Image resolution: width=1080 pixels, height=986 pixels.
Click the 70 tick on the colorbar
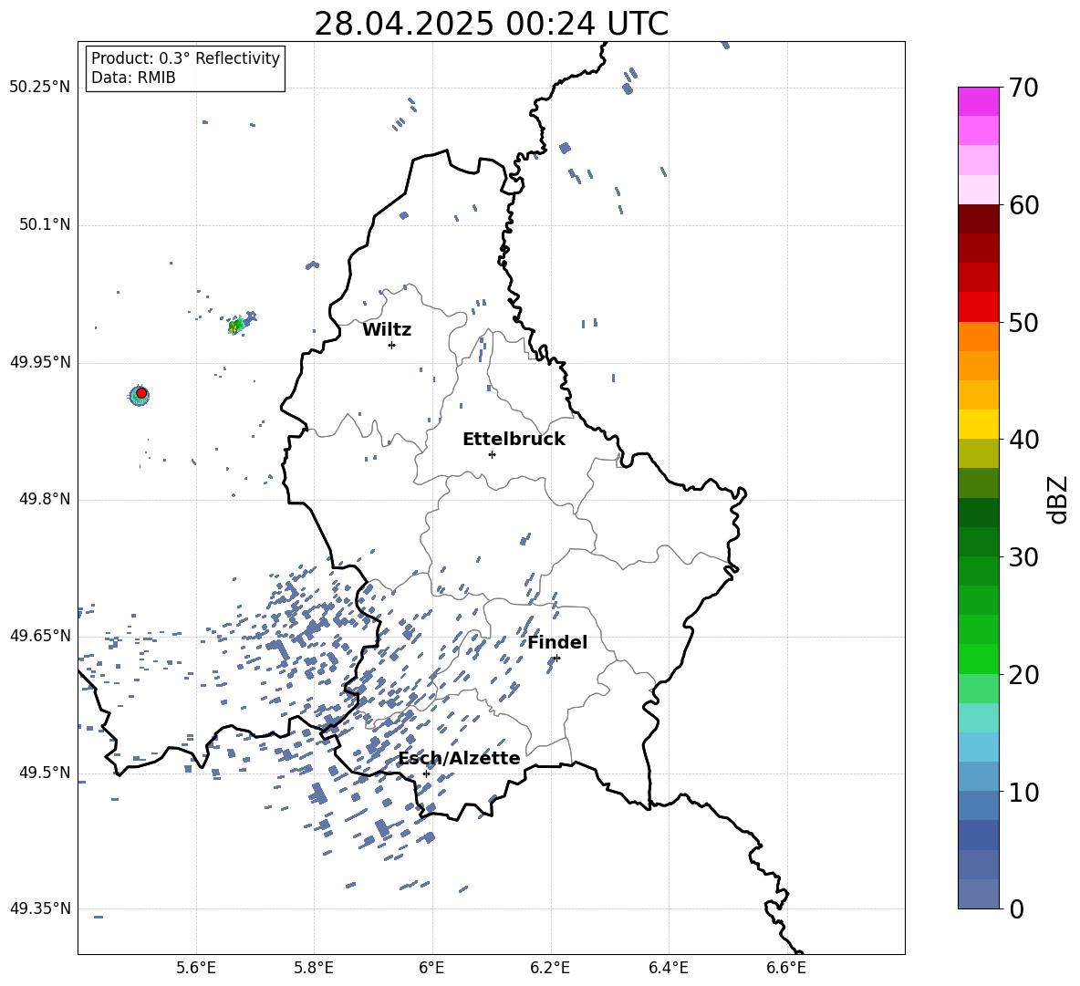[1023, 88]
